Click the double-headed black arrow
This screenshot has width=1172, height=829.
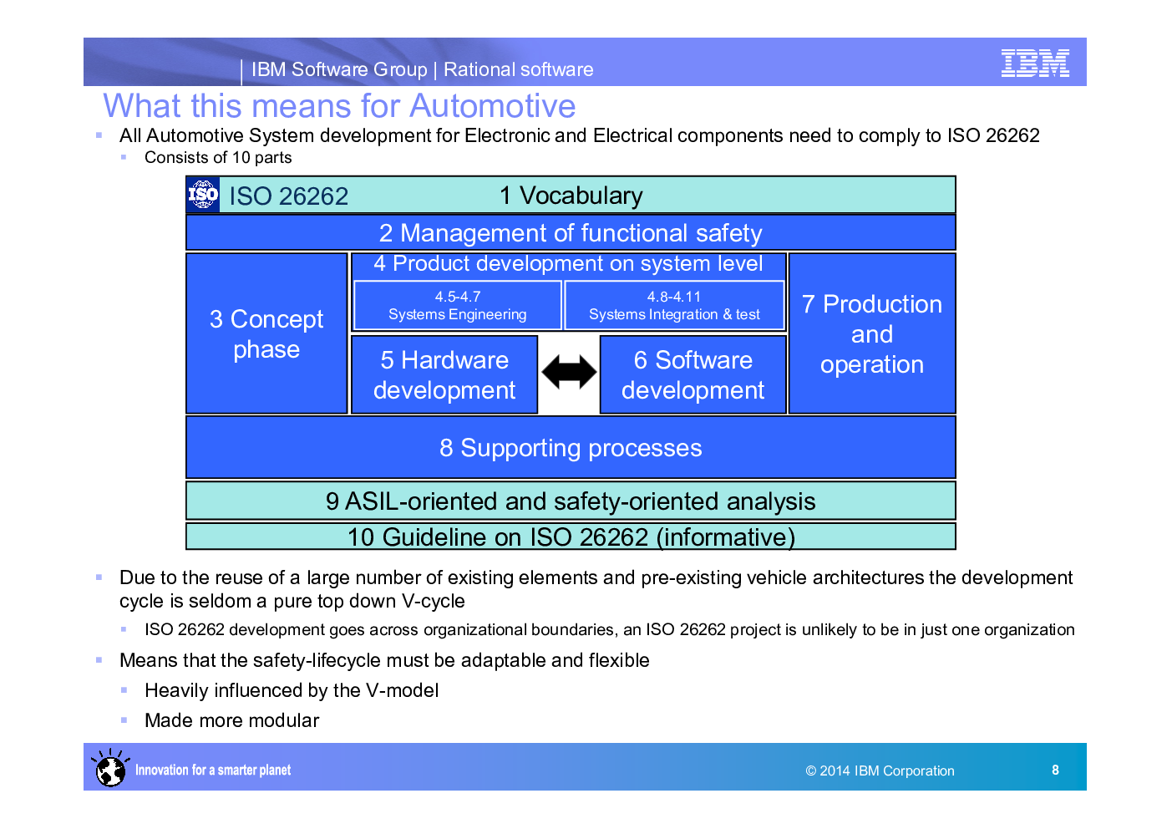[x=569, y=373]
